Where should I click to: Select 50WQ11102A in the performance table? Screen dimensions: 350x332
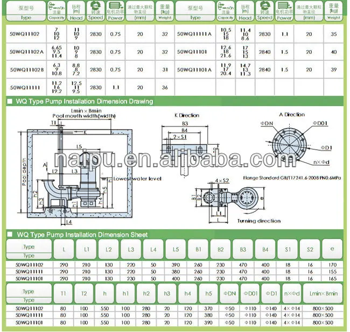(x=26, y=52)
